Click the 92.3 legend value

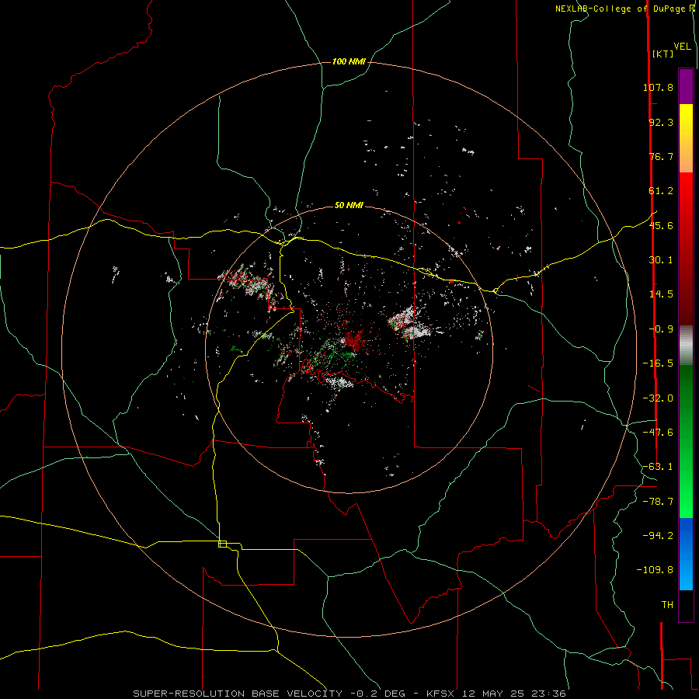(x=661, y=122)
